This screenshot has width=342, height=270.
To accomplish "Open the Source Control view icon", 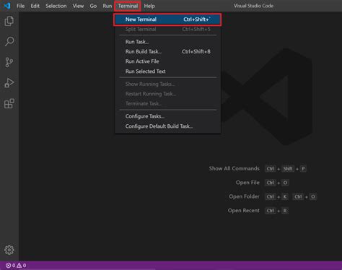I will click(x=9, y=62).
